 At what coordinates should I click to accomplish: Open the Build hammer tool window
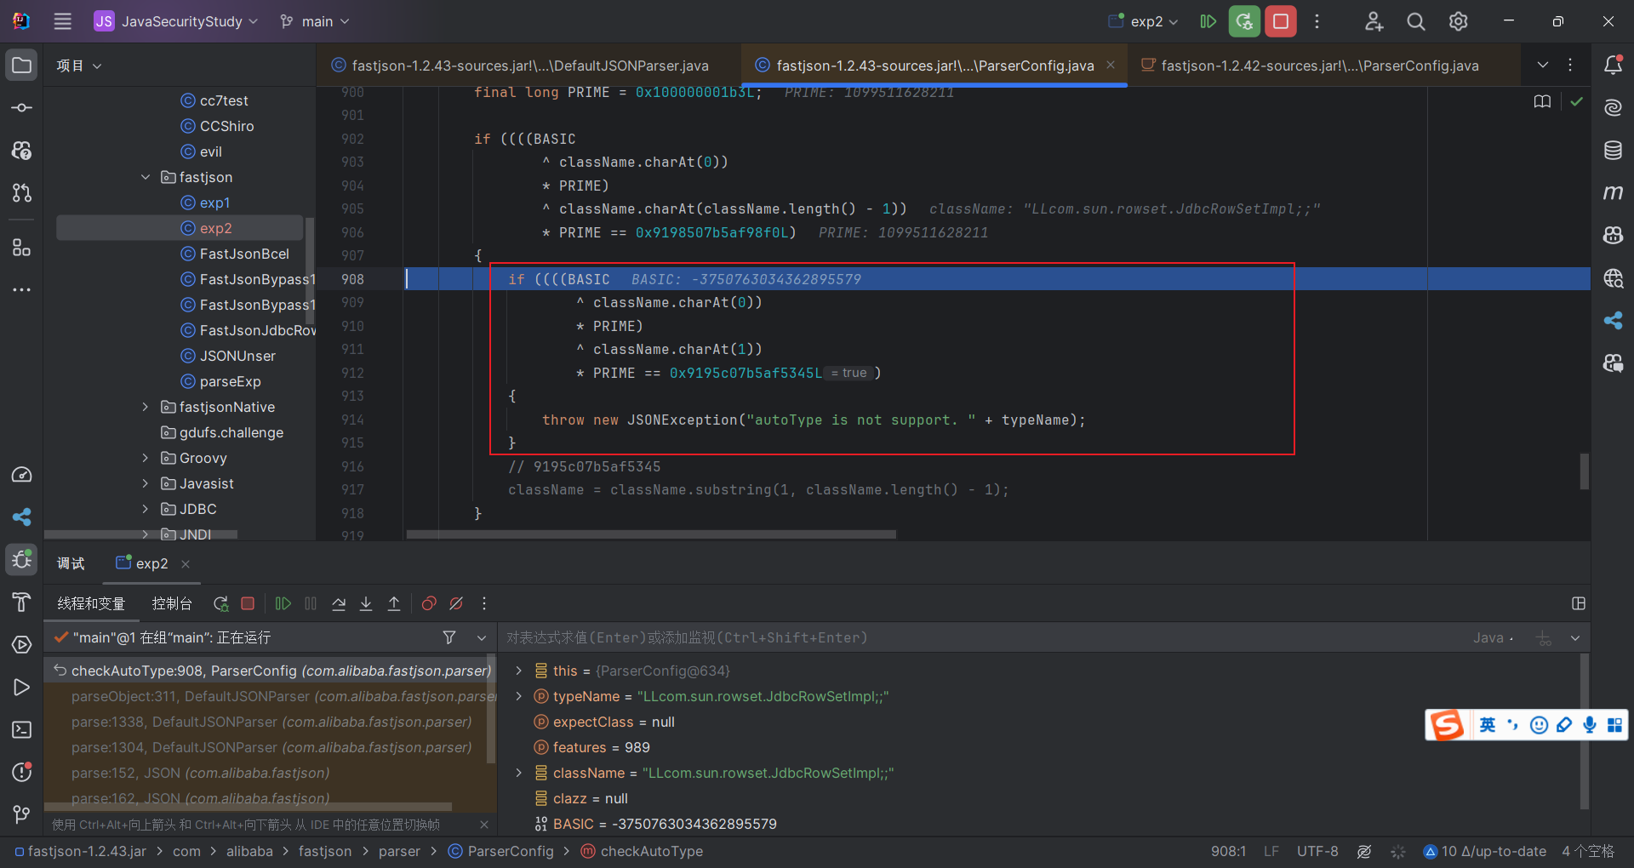22,602
